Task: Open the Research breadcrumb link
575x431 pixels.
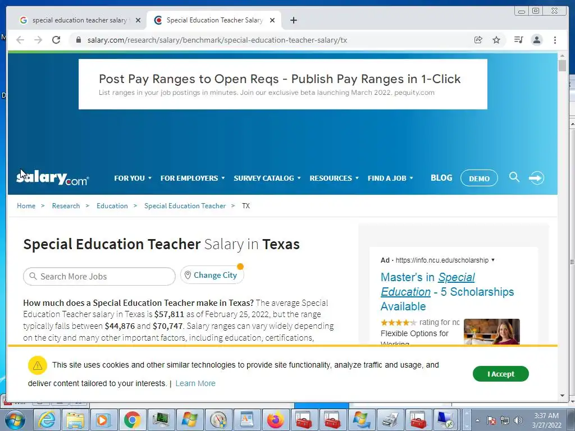Action: pos(66,206)
